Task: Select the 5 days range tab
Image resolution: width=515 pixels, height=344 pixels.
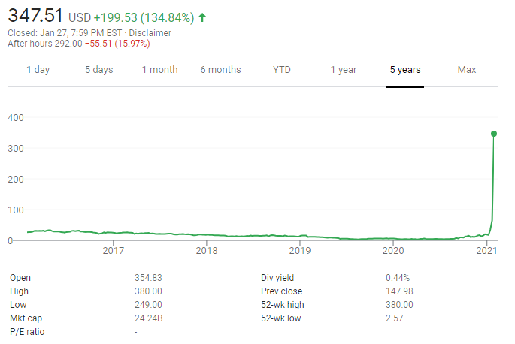Action: (98, 70)
